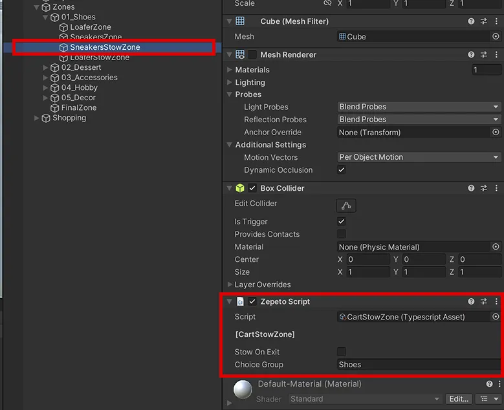
Task: Enable the Mesh Renderer component checkbox
Action: [252, 54]
